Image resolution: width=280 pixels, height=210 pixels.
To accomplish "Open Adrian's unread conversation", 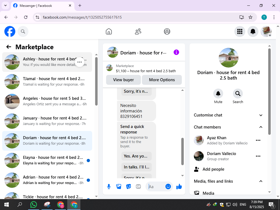I will [47, 180].
